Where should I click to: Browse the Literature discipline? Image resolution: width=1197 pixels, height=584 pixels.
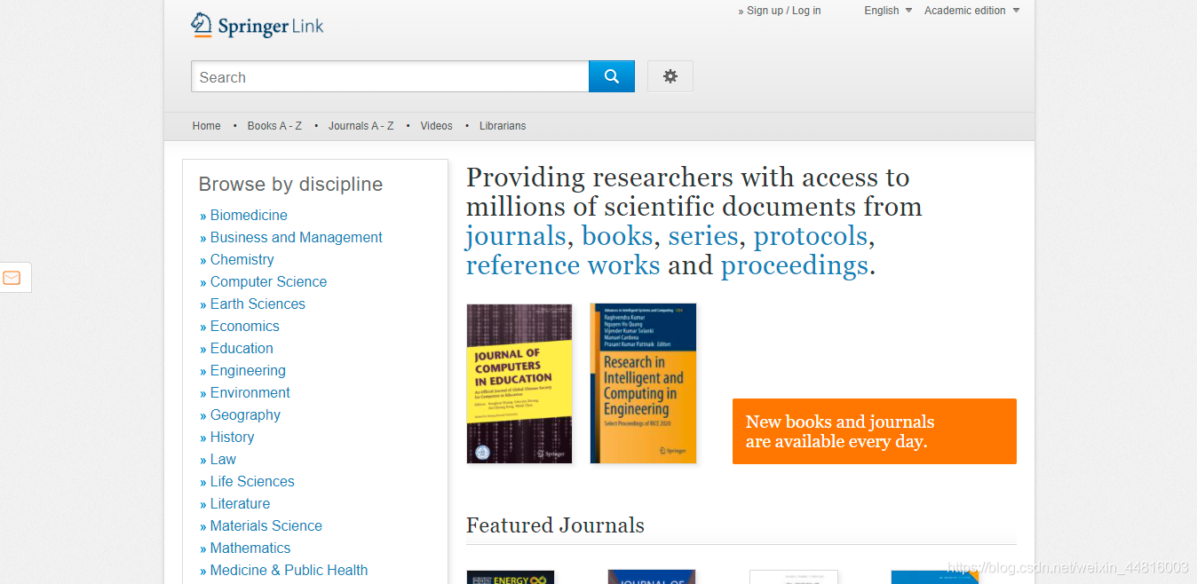[240, 503]
